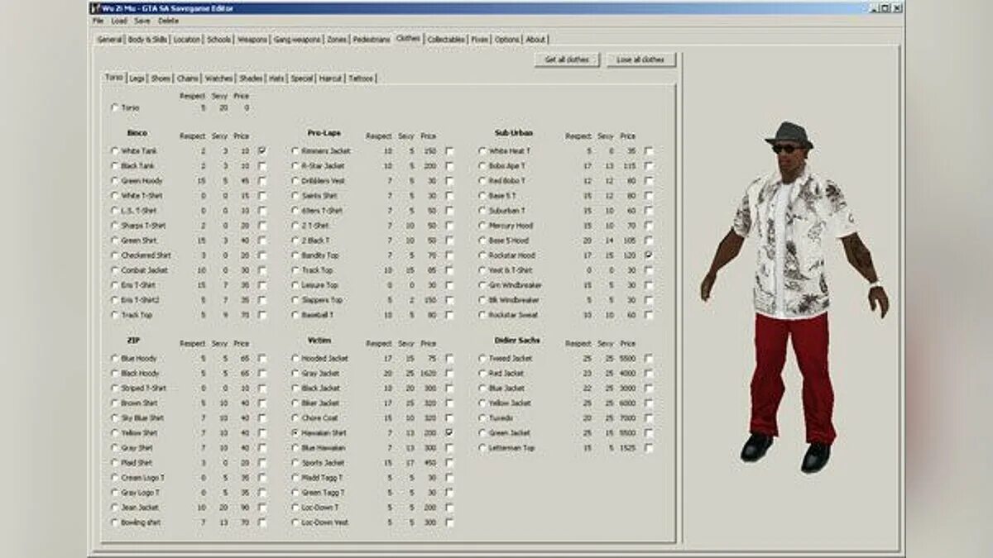Choose the Tweed Jacket radio option
Screen dimensions: 993x558
tap(482, 359)
